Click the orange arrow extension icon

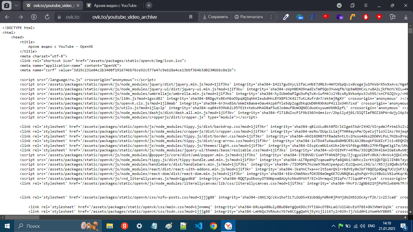click(x=353, y=17)
